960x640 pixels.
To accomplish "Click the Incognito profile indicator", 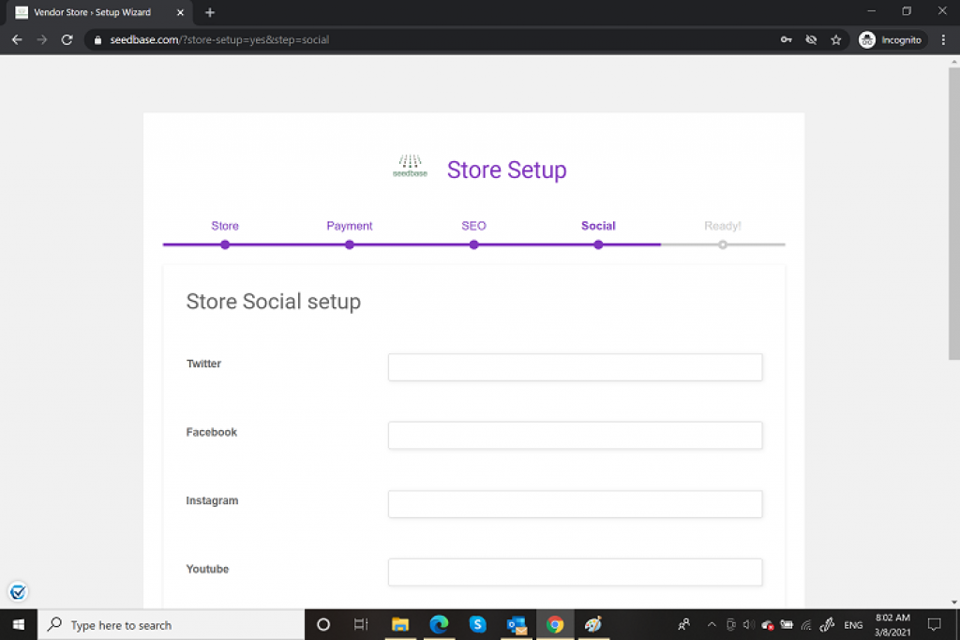I will point(891,40).
